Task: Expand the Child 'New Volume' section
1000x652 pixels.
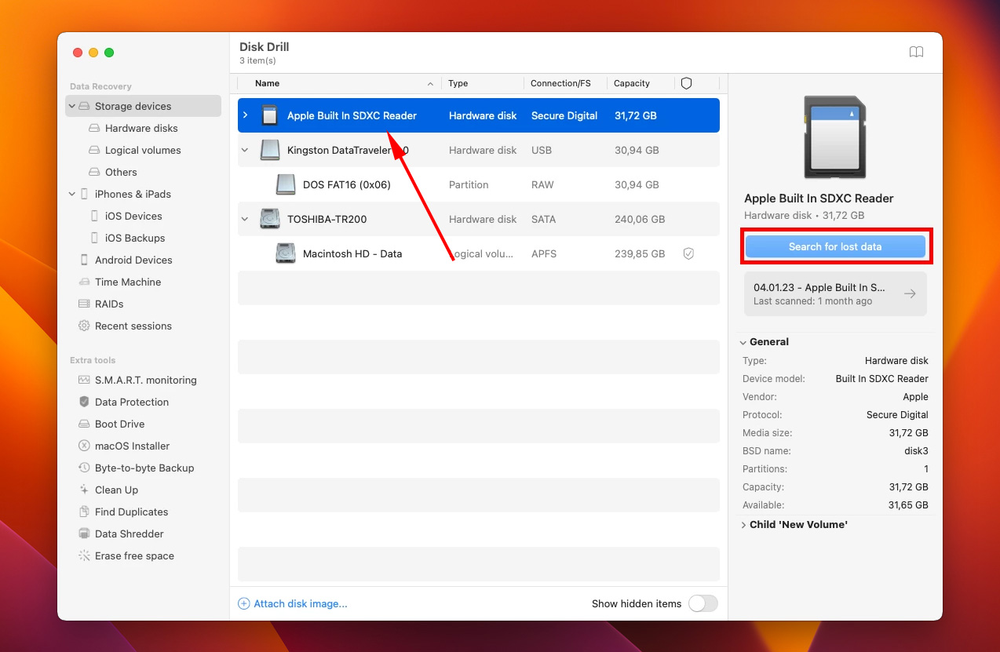Action: 743,524
